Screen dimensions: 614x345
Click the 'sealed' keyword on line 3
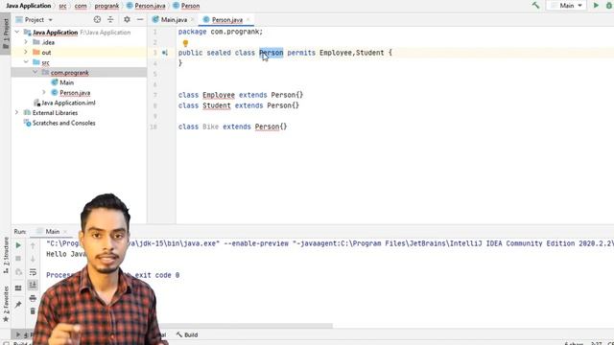pyautogui.click(x=219, y=53)
